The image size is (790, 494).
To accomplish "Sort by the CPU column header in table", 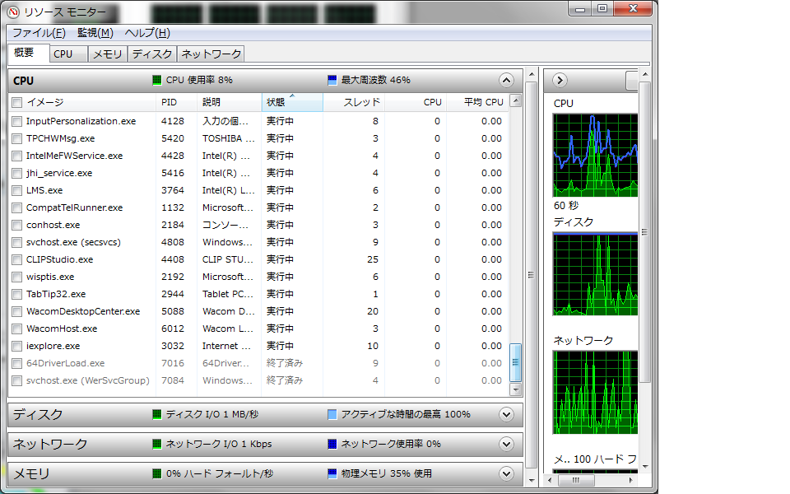I will [x=416, y=102].
